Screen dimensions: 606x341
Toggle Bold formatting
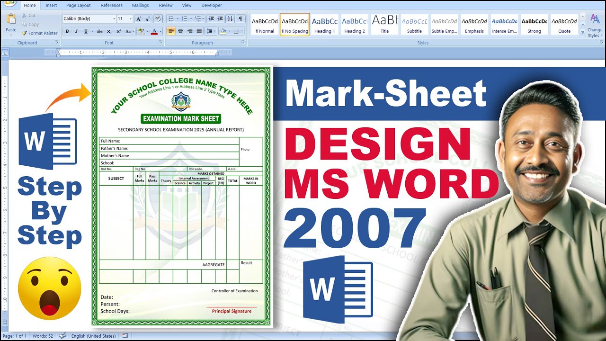click(67, 31)
